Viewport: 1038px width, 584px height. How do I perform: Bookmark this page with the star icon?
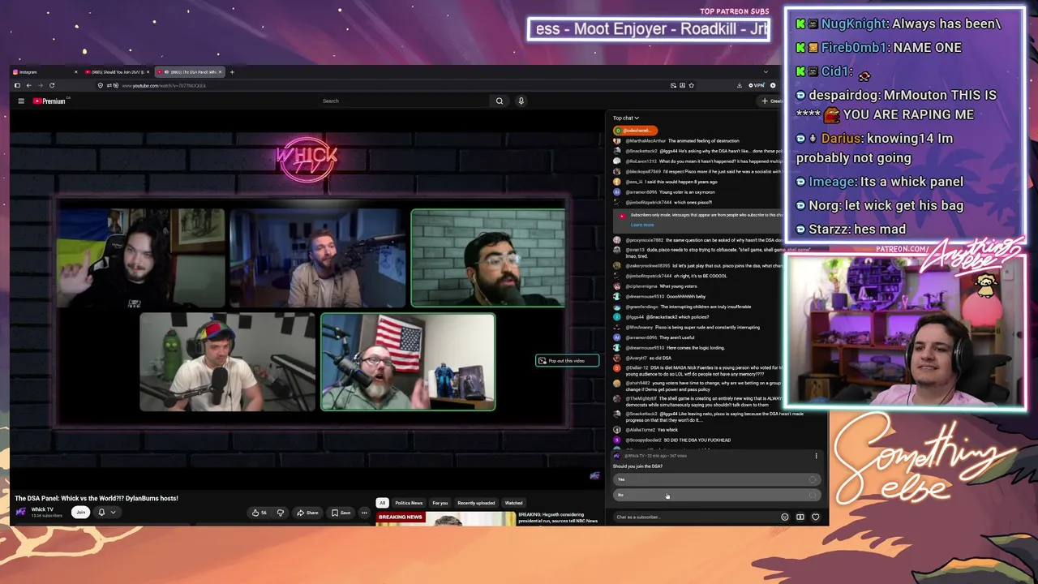coord(691,85)
